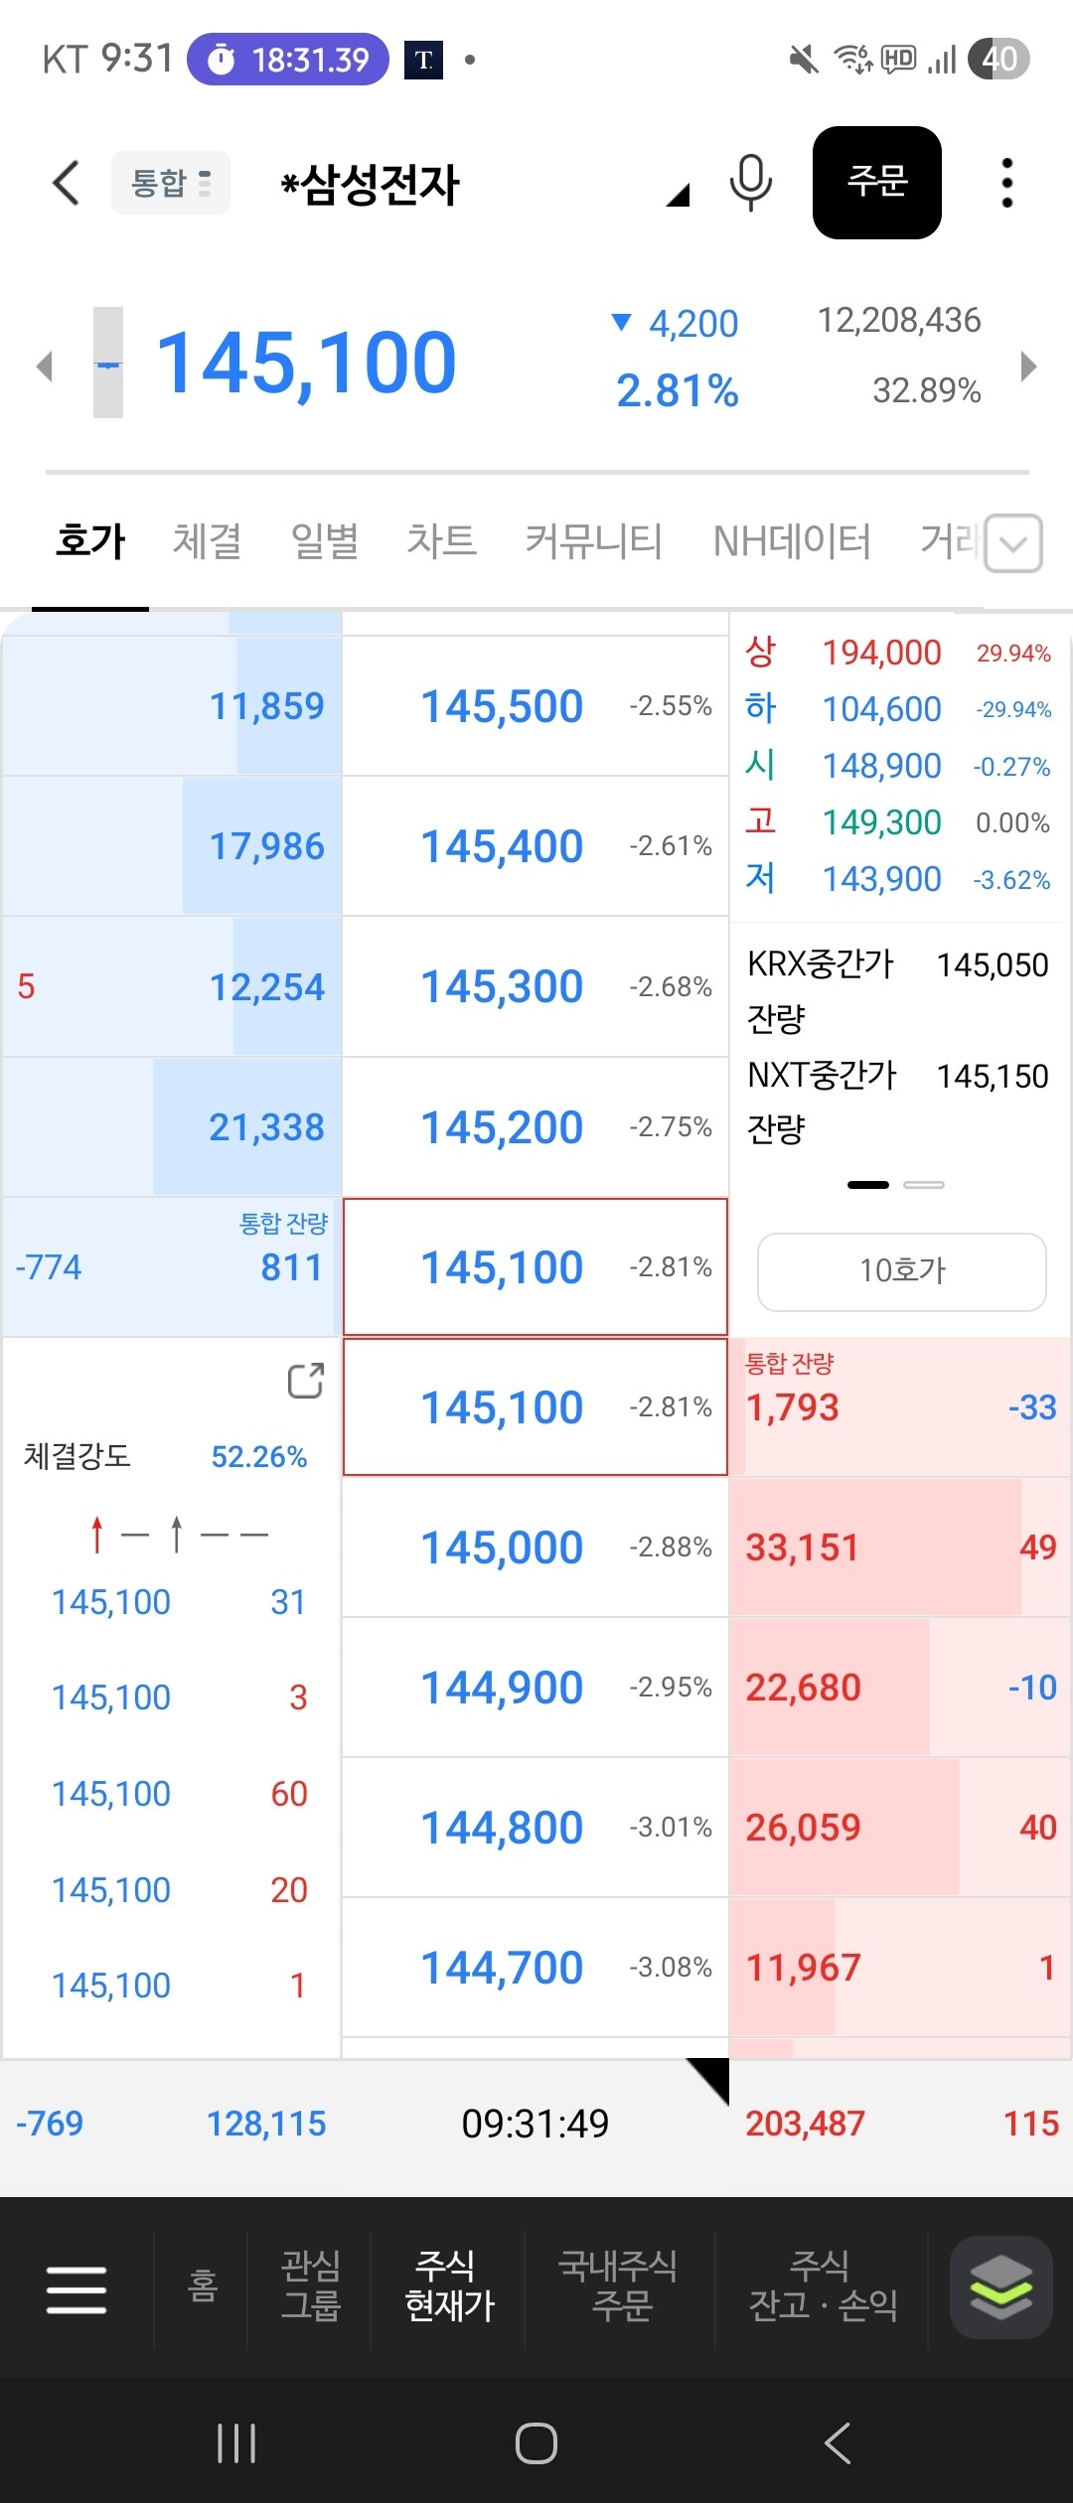Open the 차트 tab
1073x2503 pixels.
click(x=441, y=541)
